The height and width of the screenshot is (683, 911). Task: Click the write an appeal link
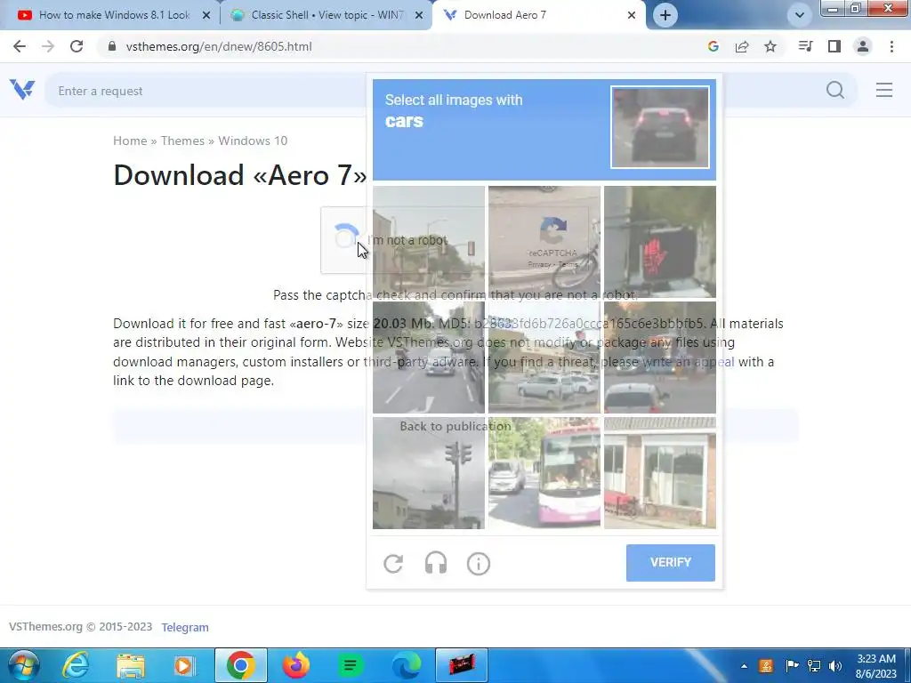pyautogui.click(x=689, y=362)
